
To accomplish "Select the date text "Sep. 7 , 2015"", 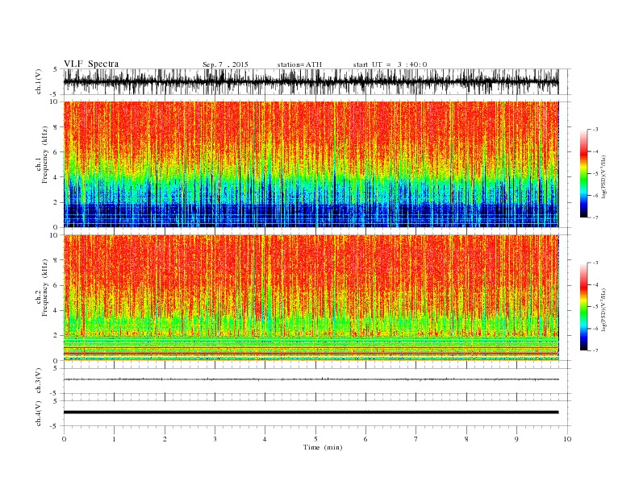I will coord(225,64).
